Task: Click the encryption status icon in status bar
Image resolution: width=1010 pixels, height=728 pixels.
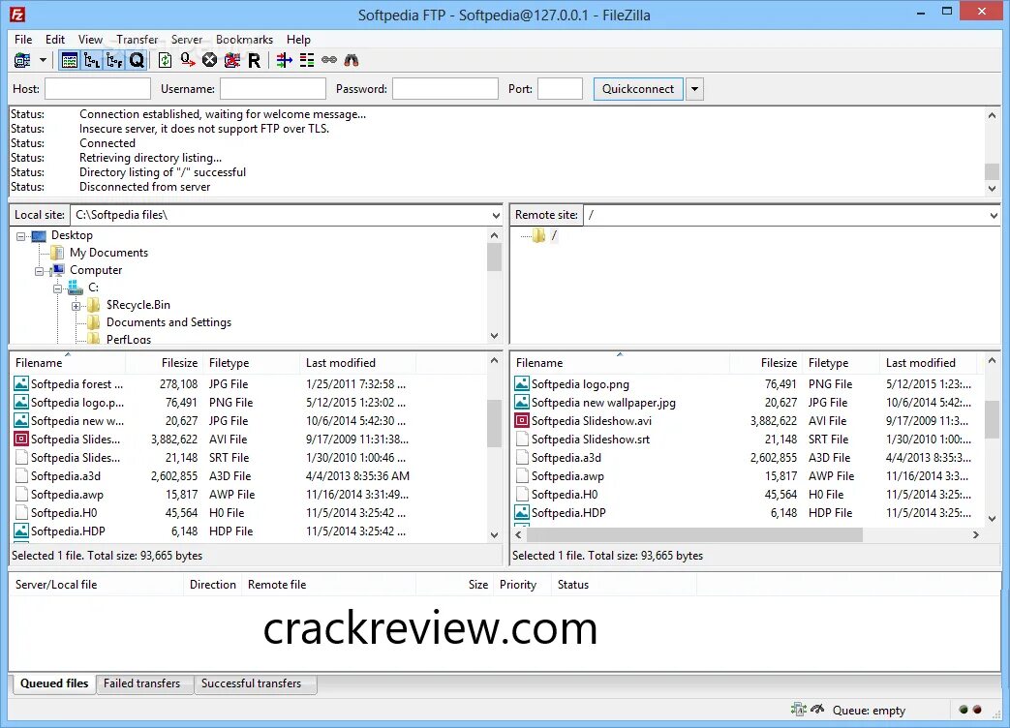Action: [798, 710]
